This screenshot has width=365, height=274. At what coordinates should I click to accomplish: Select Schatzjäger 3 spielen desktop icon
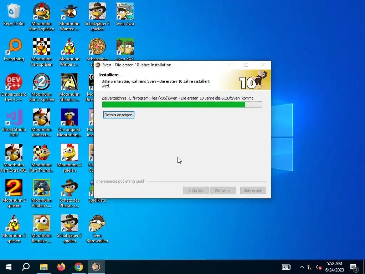[97, 17]
